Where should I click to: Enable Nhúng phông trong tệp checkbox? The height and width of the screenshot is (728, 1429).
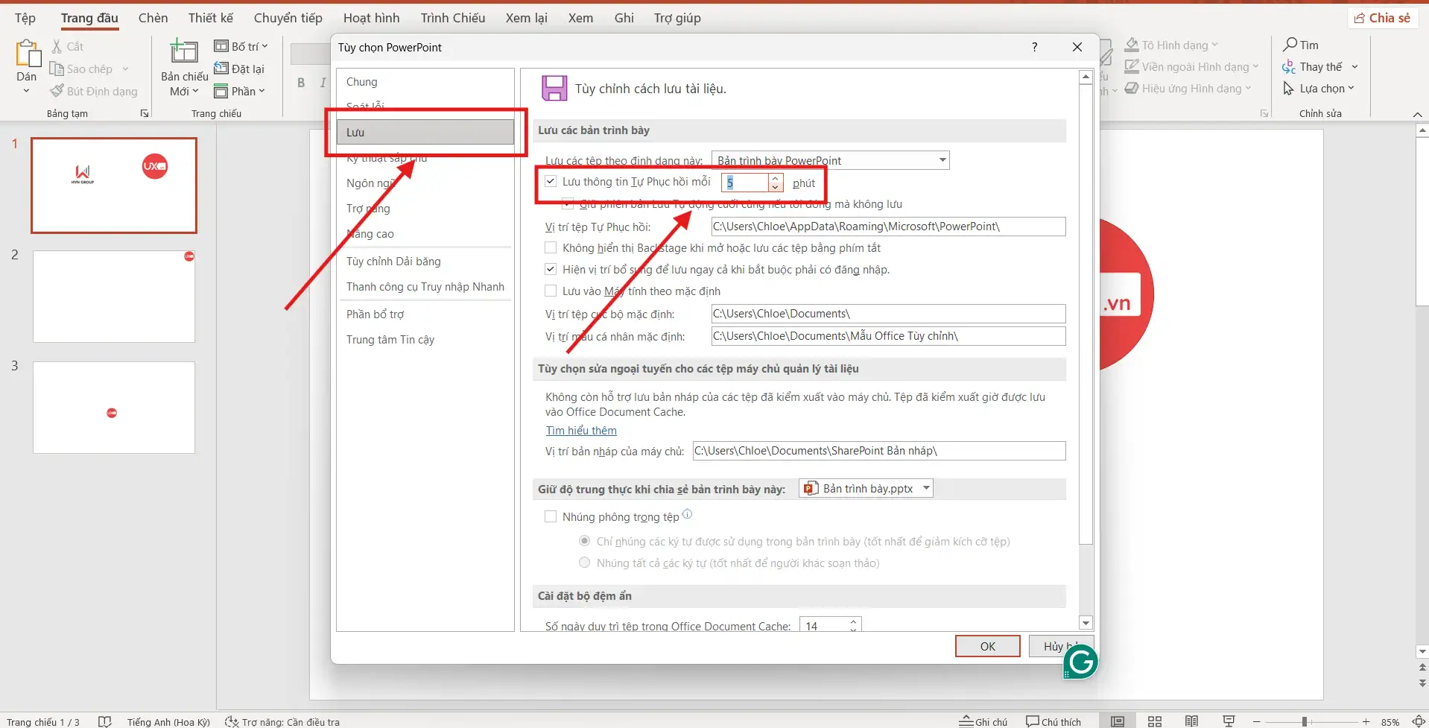tap(551, 516)
